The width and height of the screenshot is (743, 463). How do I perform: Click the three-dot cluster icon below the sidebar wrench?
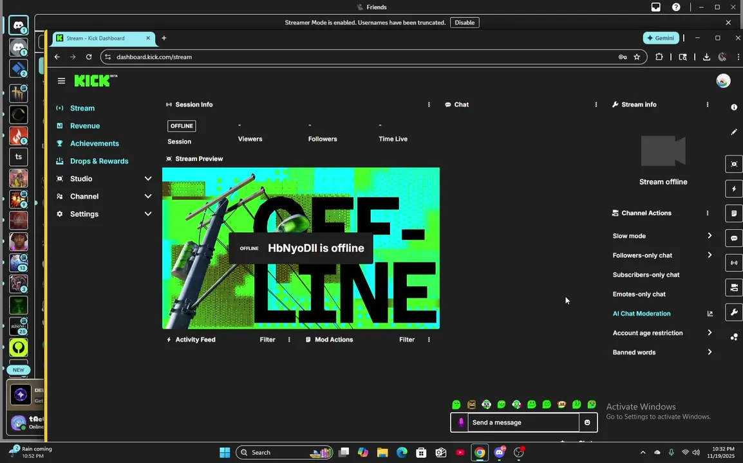click(734, 337)
